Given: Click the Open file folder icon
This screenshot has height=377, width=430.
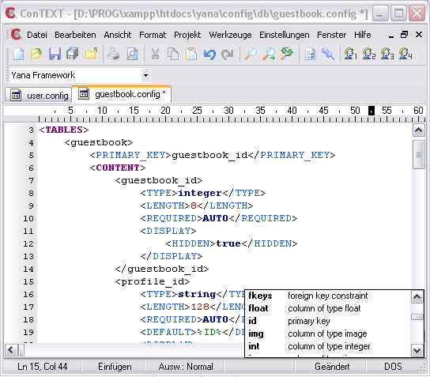Looking at the screenshot, I should [x=36, y=54].
